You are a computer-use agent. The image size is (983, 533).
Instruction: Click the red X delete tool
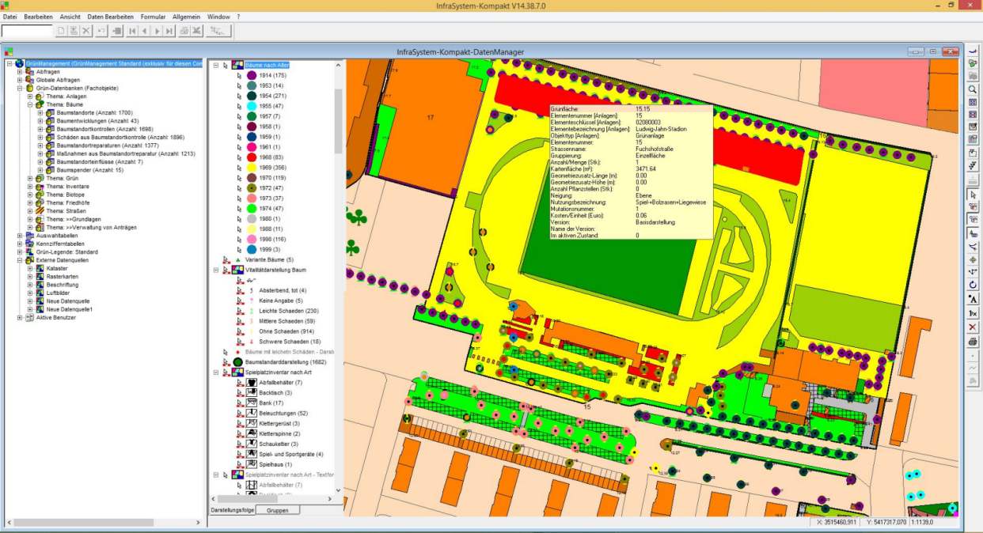(x=973, y=327)
